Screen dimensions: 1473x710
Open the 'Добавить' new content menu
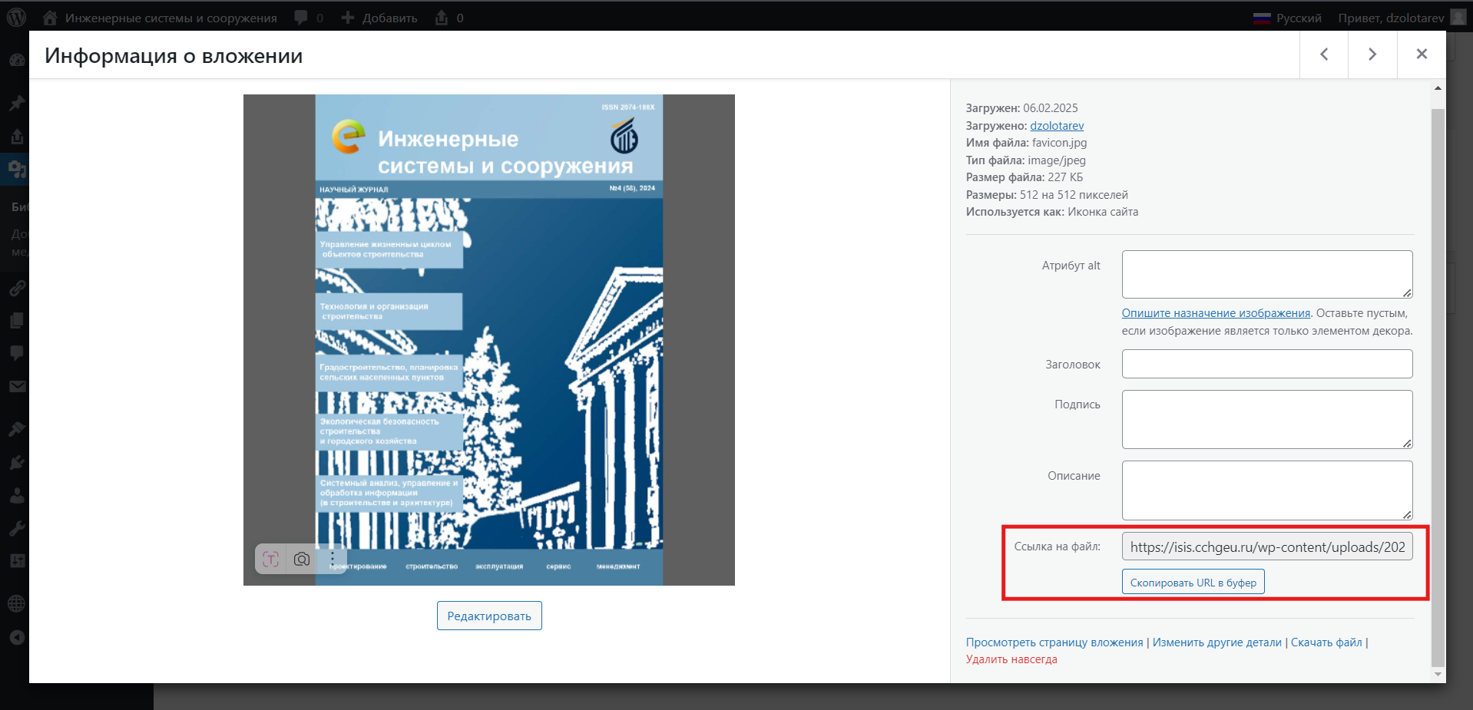pyautogui.click(x=380, y=18)
